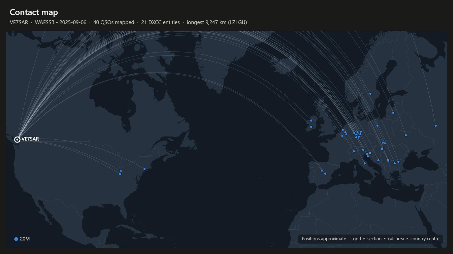The height and width of the screenshot is (254, 453).
Task: Select the US East Coast contact dot
Action: 144,169
